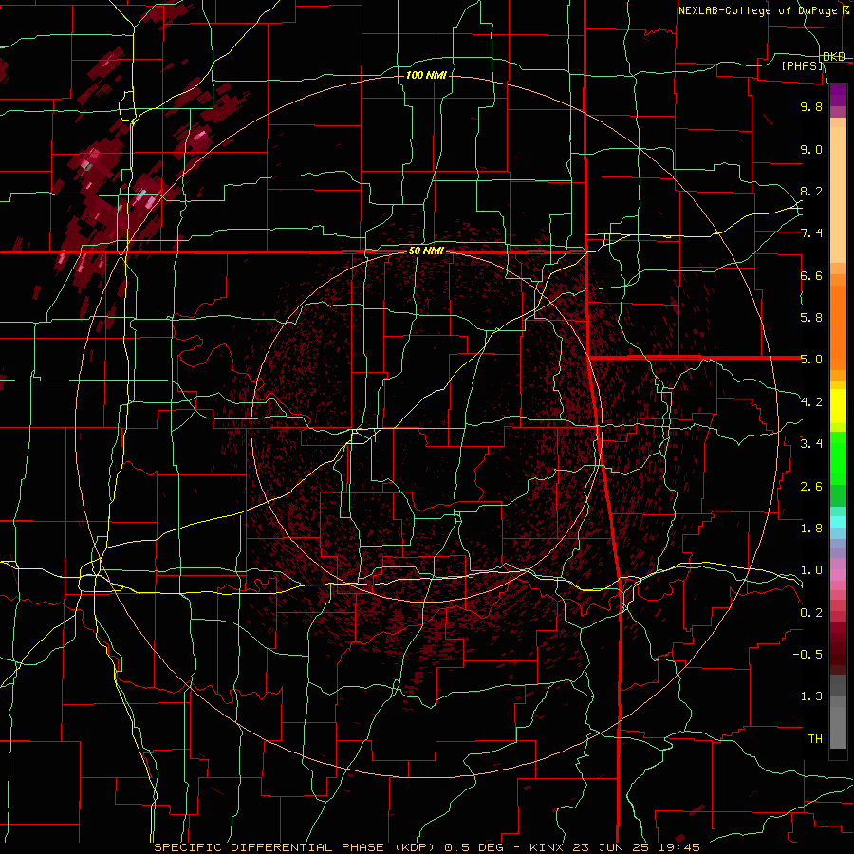Click the 0.2 value on the scale
Screen dimensions: 854x854
tap(811, 613)
